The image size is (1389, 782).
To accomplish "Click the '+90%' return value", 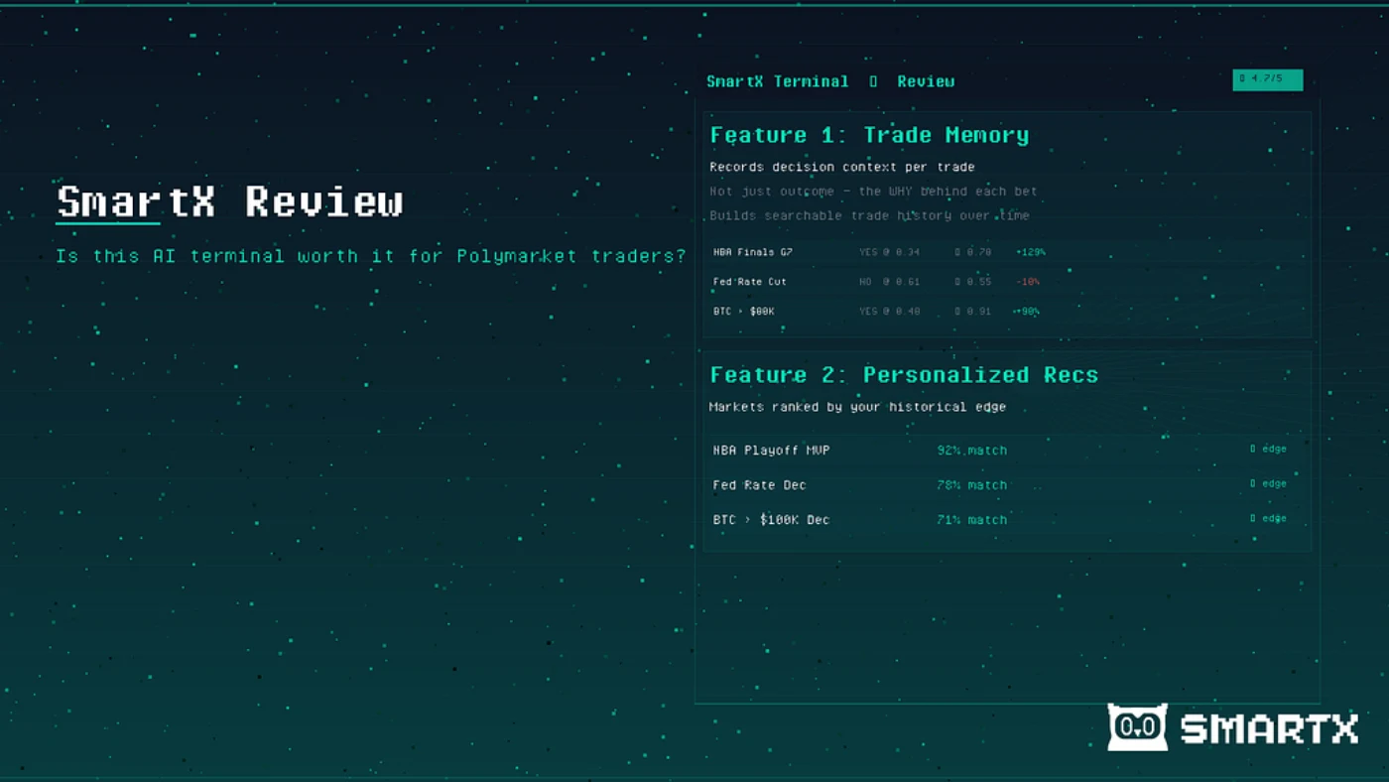I will 1027,312.
